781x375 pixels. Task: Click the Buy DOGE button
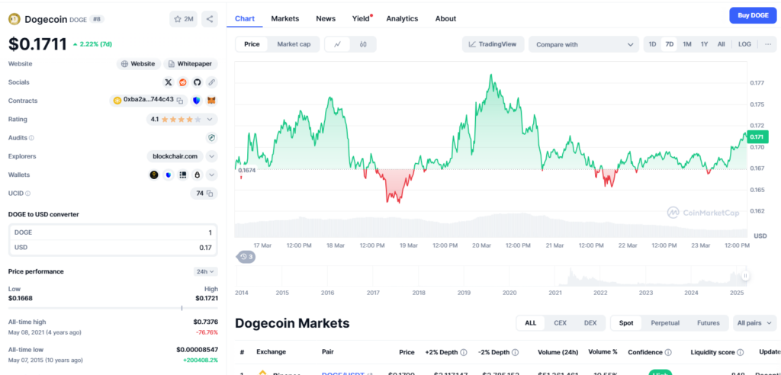pos(752,16)
